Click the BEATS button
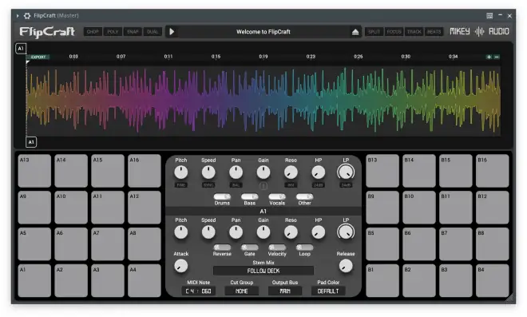Screen dimensions: 527x317 [x=434, y=32]
